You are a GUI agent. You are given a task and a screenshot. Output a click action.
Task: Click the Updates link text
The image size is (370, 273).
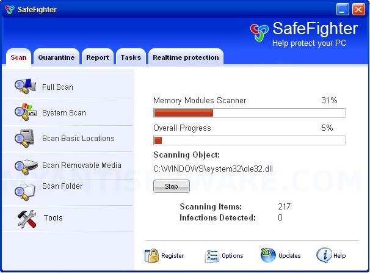(x=289, y=255)
